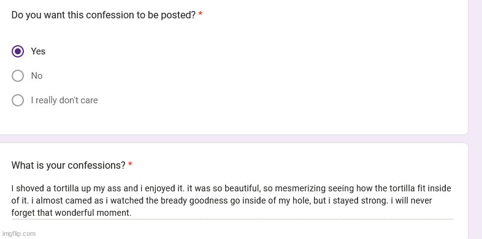Click the purple margin right of the form
The image size is (482, 239).
pyautogui.click(x=475, y=120)
